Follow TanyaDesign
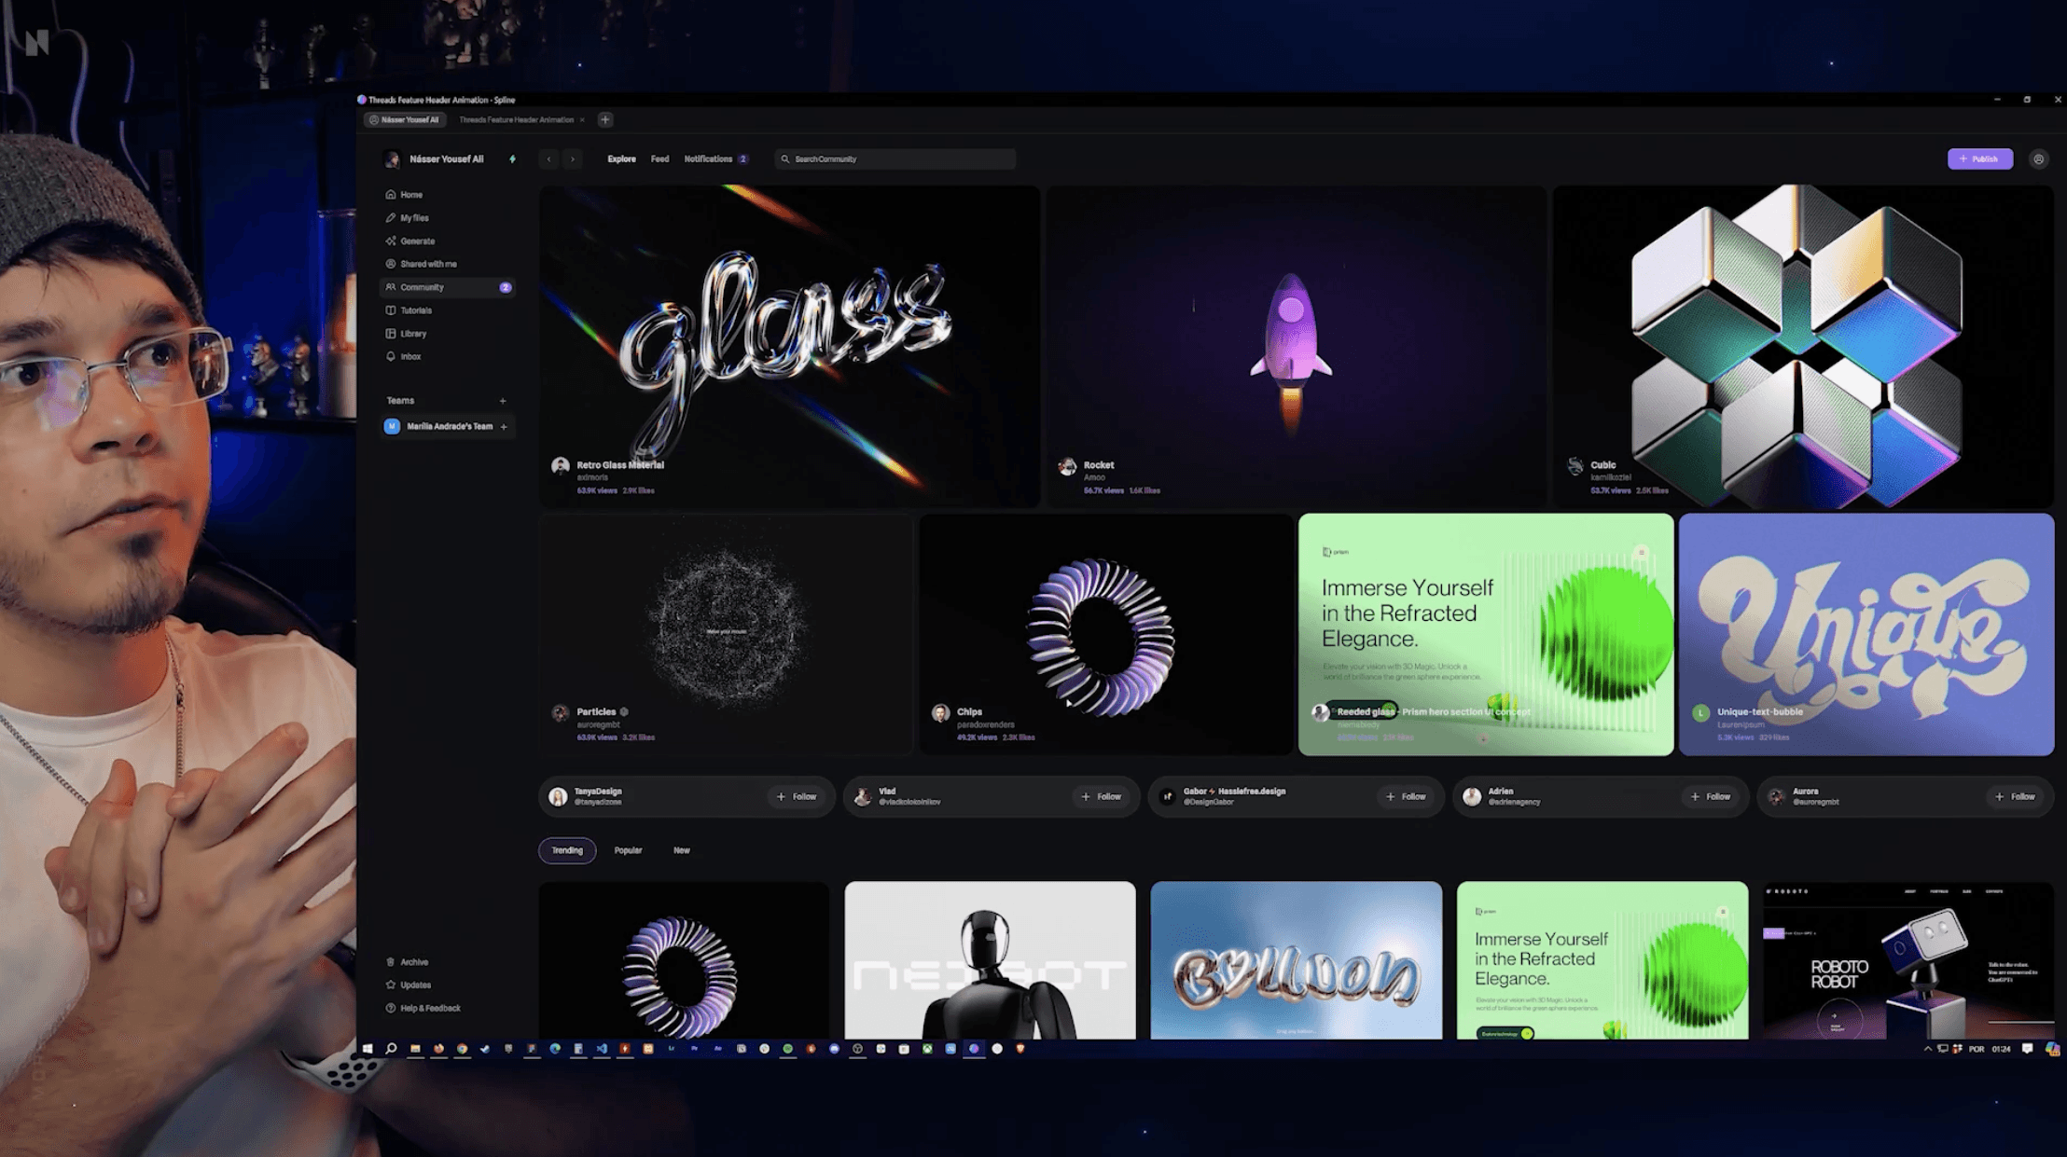Image resolution: width=2067 pixels, height=1157 pixels. tap(797, 797)
